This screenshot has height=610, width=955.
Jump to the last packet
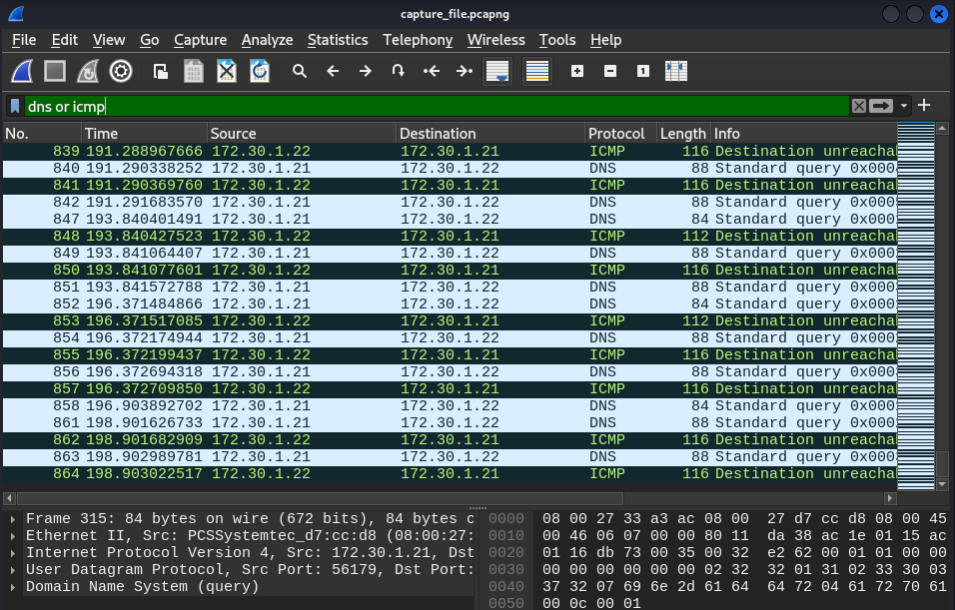[x=465, y=71]
